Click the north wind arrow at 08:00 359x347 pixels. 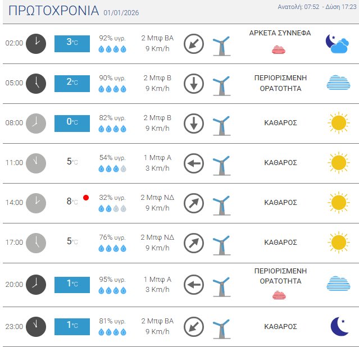(194, 123)
